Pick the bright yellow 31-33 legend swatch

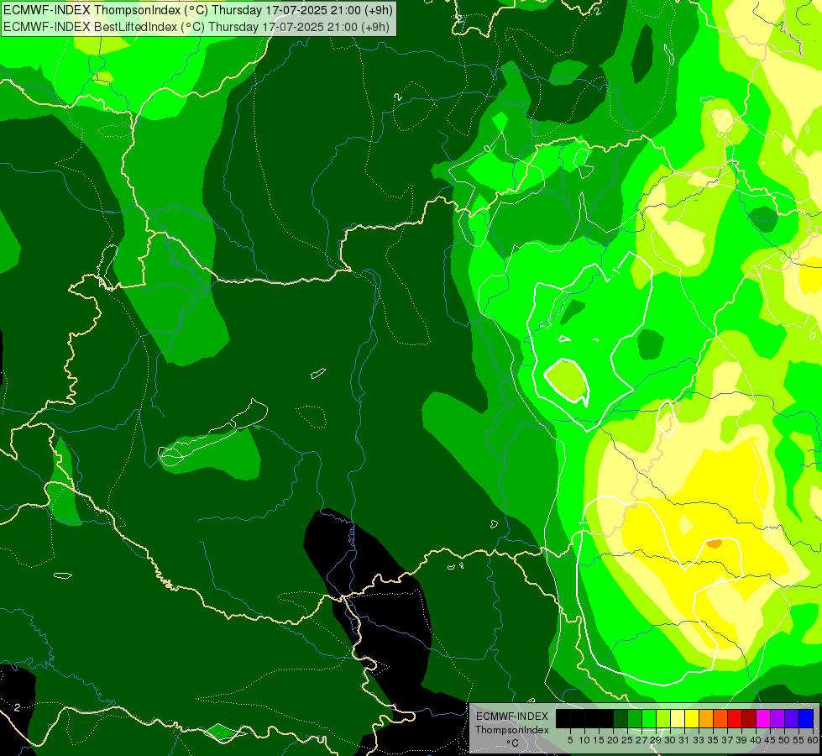pos(692,718)
